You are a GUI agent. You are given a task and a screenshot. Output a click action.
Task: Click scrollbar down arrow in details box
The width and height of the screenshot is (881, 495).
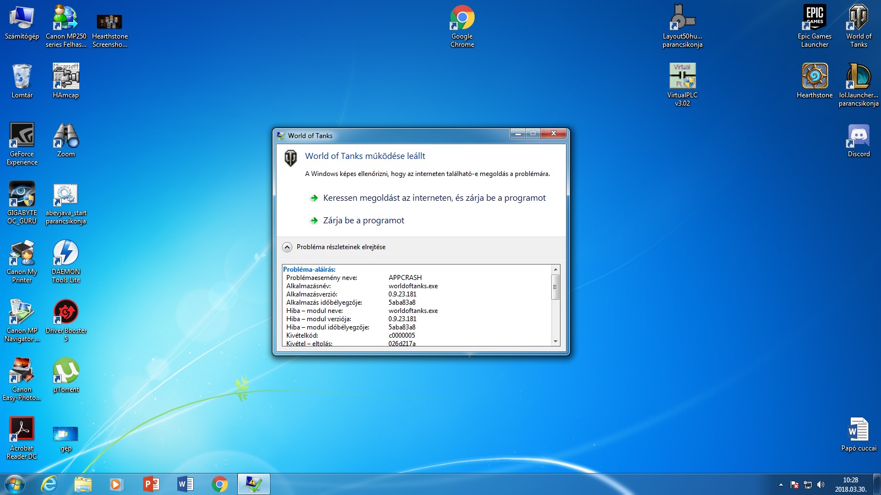click(556, 342)
